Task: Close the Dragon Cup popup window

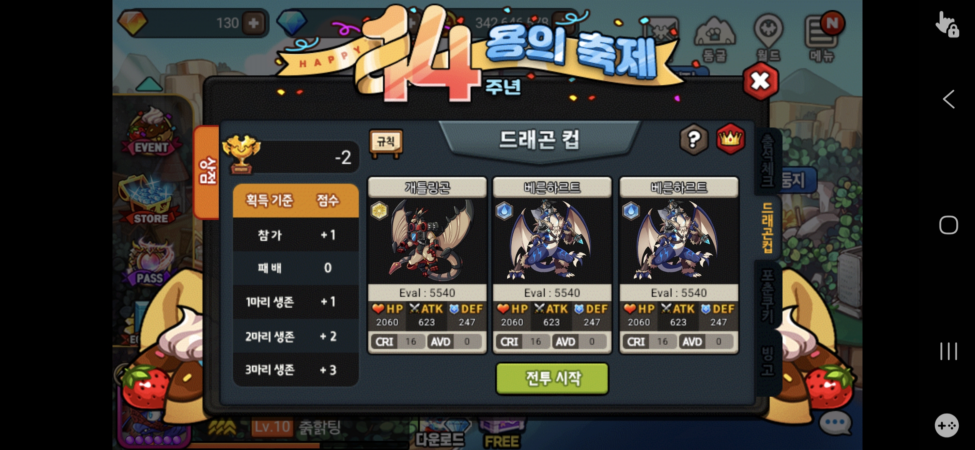Action: coord(760,81)
